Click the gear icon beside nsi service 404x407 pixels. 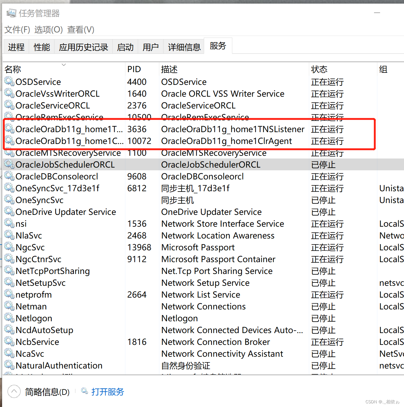pyautogui.click(x=9, y=223)
